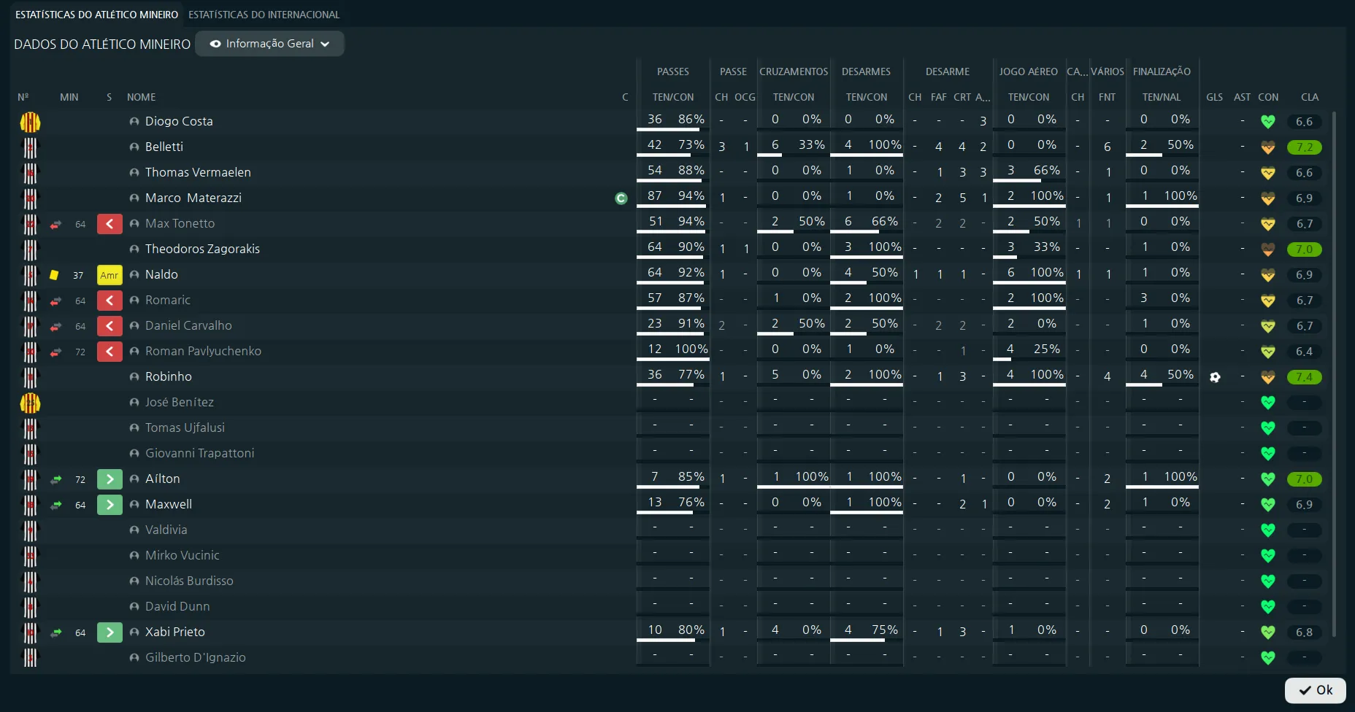Screen dimensions: 1355x712
Task: Click the substituted-off badge for Roman Pavlyuchenko
Action: pyautogui.click(x=110, y=352)
